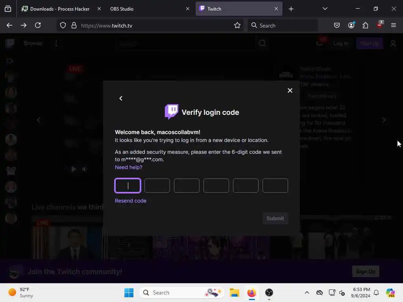The height and width of the screenshot is (302, 403).
Task: Open Firefox View recent browsing icon
Action: click(8, 9)
